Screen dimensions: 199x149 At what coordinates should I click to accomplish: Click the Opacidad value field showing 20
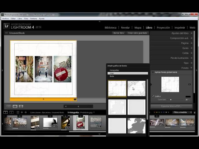click(x=187, y=100)
